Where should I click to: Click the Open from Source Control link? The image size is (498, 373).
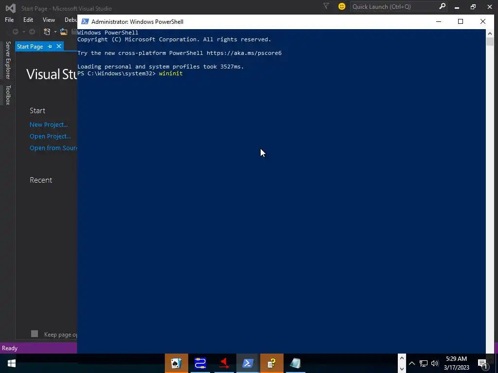pos(53,148)
